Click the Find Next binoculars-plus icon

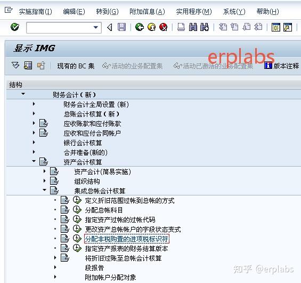pyautogui.click(x=205, y=27)
